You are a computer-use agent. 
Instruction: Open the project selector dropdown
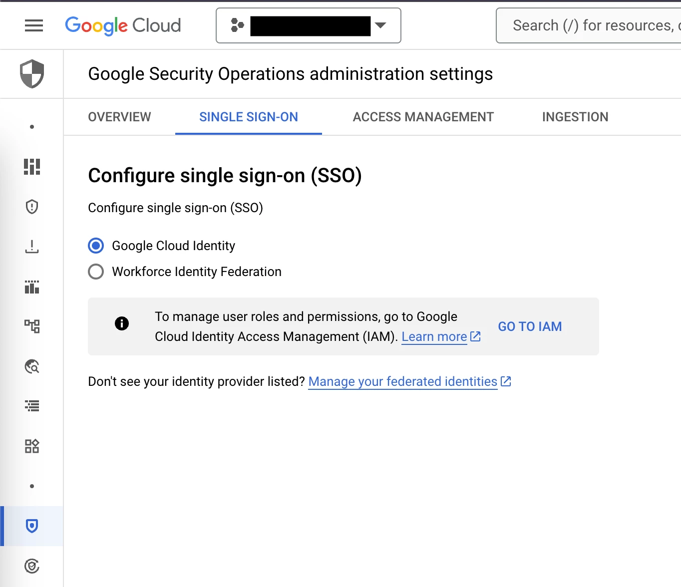(x=309, y=25)
